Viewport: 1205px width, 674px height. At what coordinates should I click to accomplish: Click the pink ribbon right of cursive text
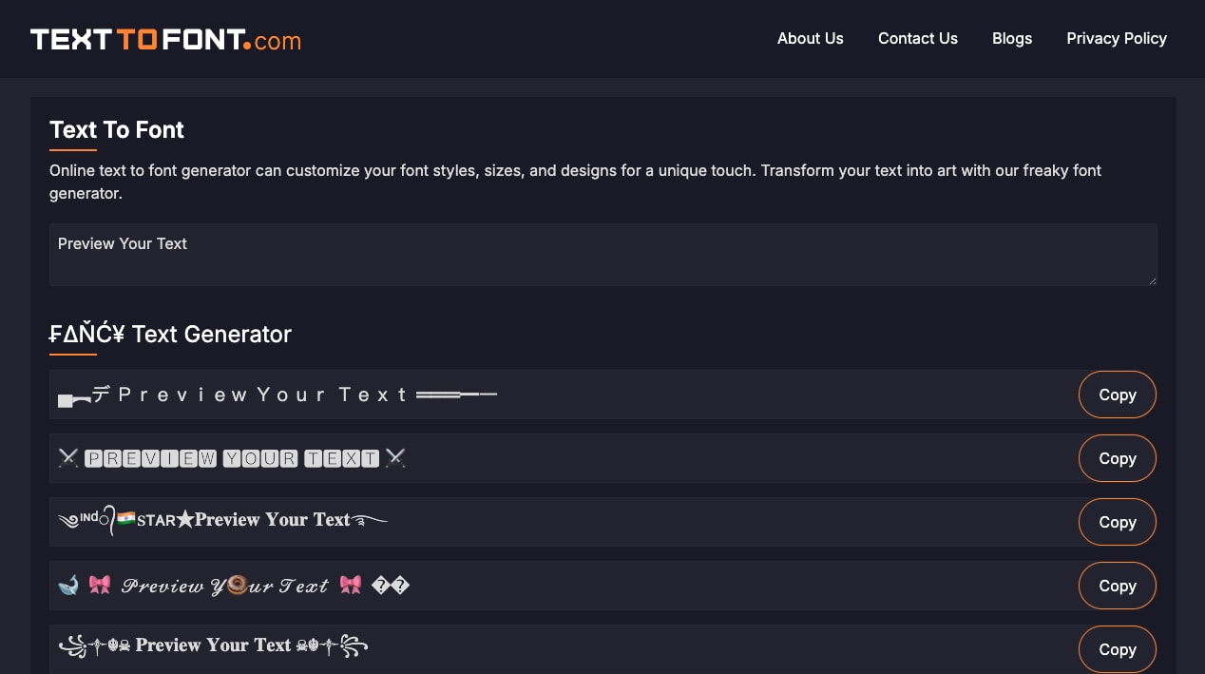tap(351, 586)
